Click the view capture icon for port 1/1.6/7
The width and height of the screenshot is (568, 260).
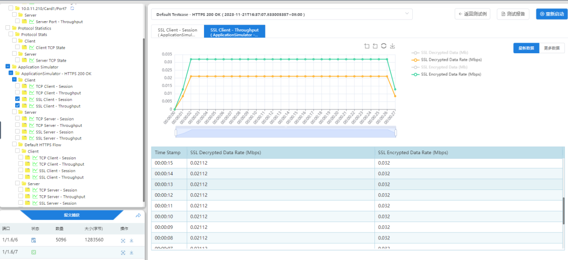(x=123, y=253)
